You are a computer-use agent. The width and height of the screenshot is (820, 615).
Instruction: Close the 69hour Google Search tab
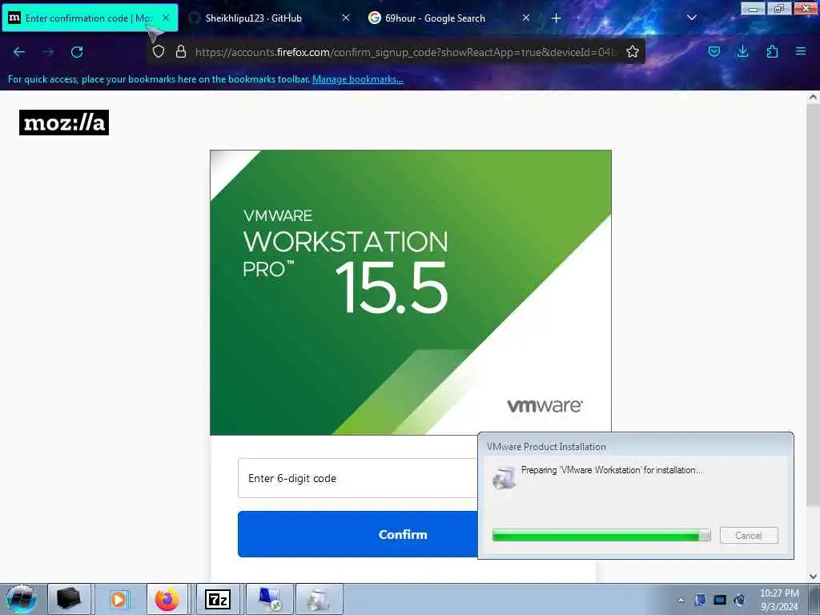526,18
